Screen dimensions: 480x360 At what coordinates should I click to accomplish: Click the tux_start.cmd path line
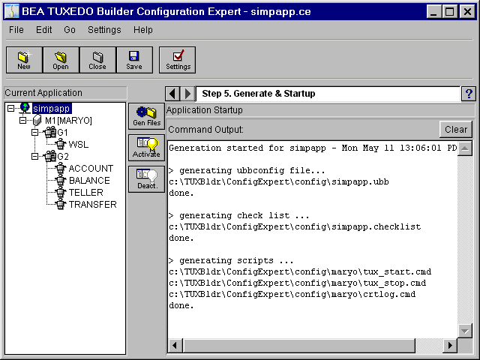[300, 271]
